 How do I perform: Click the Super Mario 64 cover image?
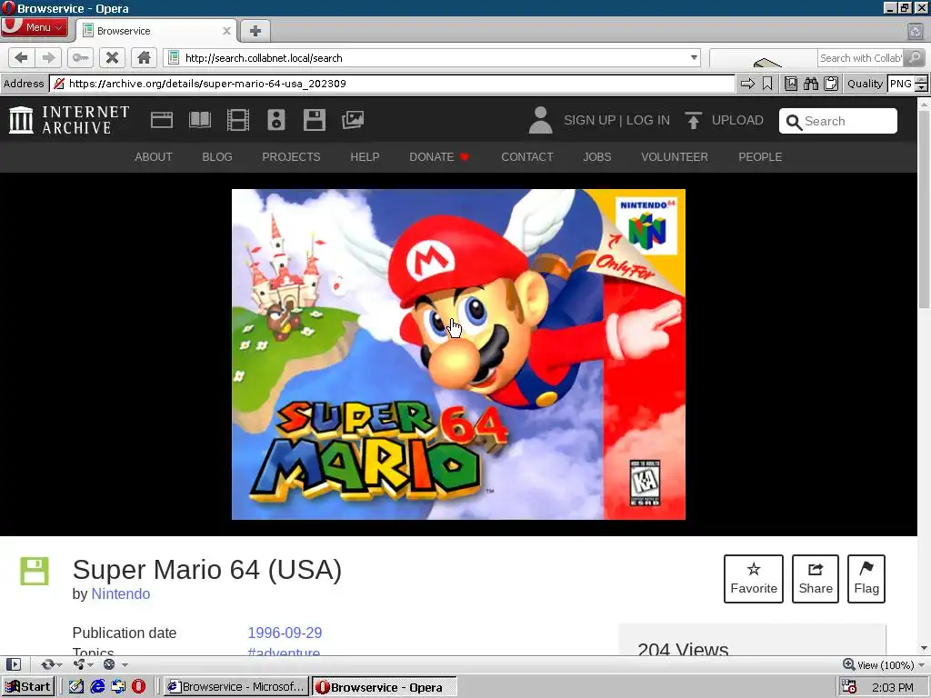[x=458, y=354]
